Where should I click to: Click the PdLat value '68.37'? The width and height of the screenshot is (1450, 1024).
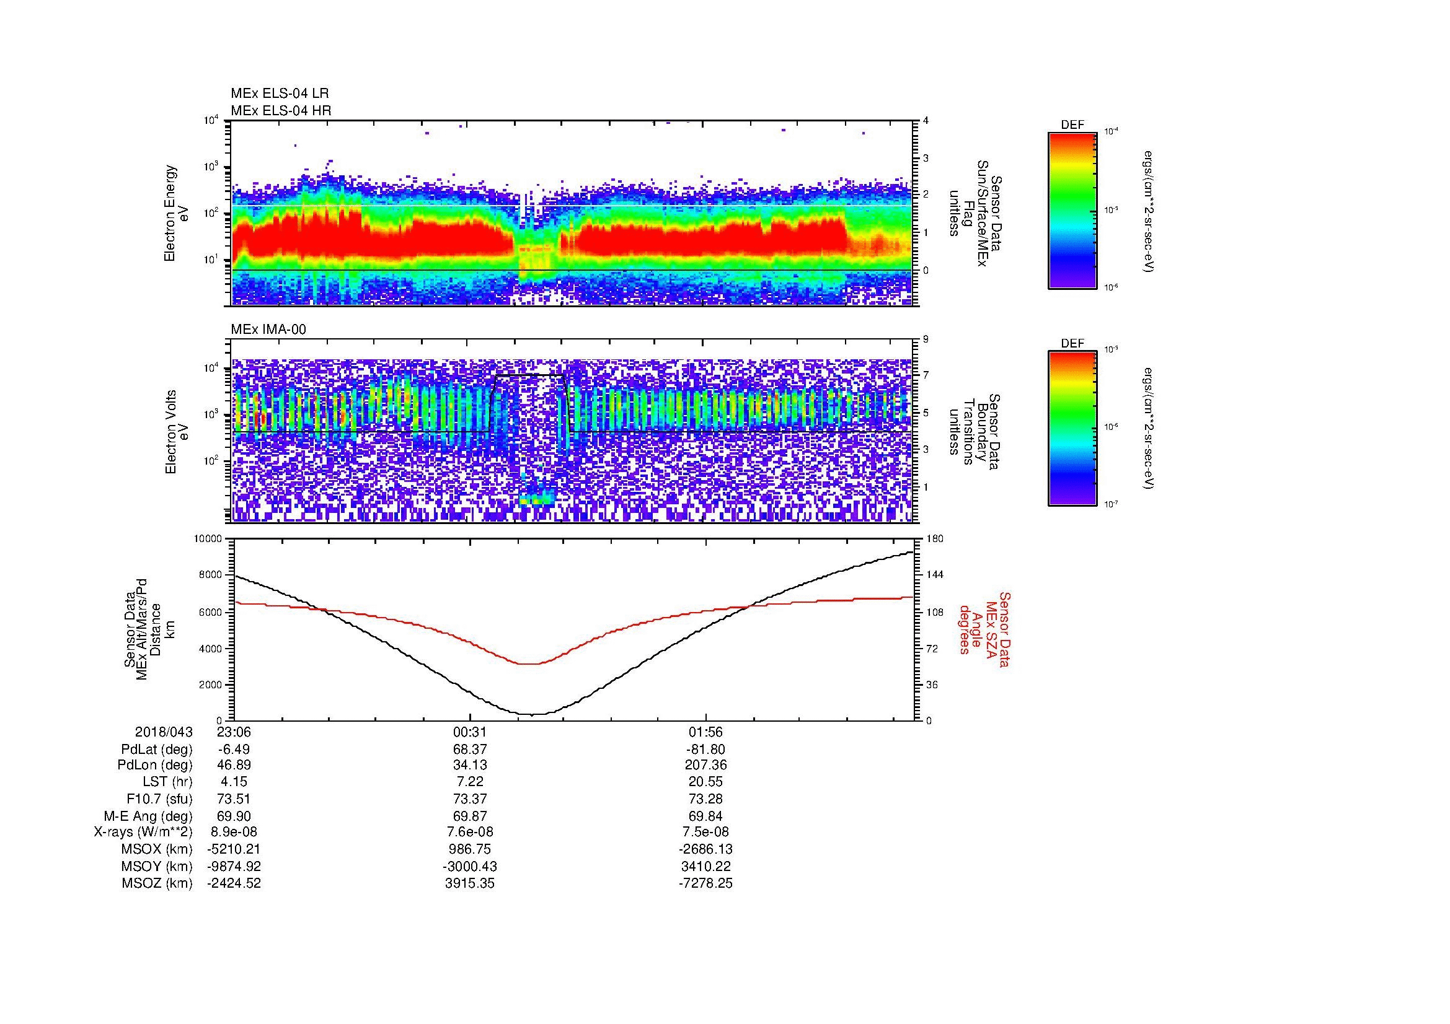[x=470, y=750]
